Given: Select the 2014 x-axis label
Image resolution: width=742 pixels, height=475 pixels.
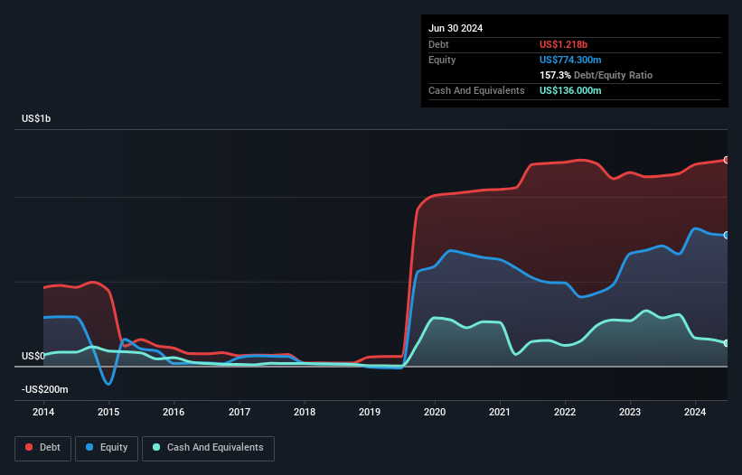Looking at the screenshot, I should click(43, 412).
